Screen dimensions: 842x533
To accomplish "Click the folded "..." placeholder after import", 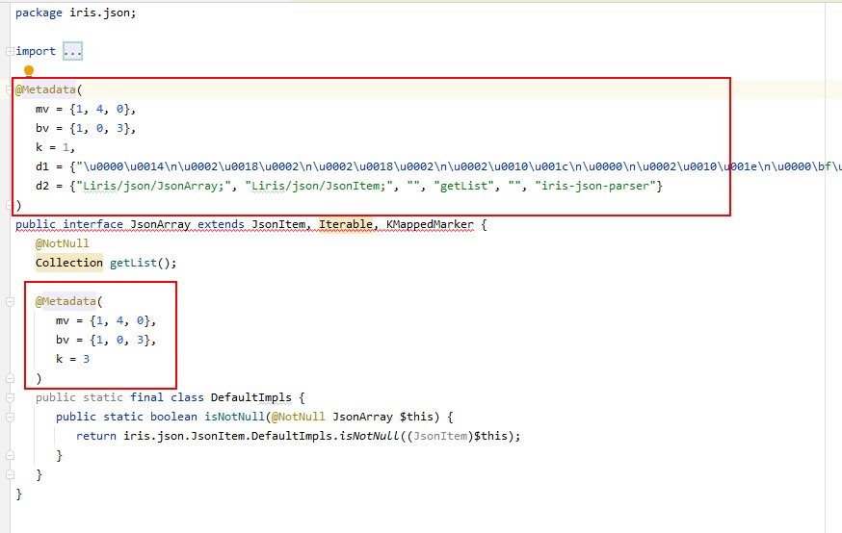I will [72, 52].
